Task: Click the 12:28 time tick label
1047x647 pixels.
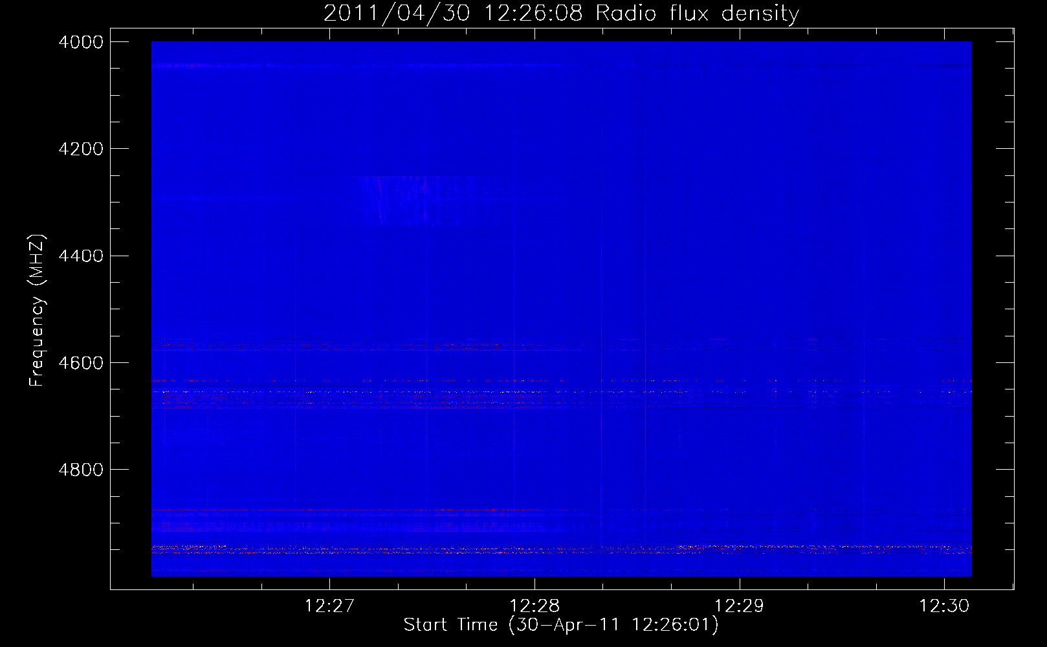Action: point(535,606)
